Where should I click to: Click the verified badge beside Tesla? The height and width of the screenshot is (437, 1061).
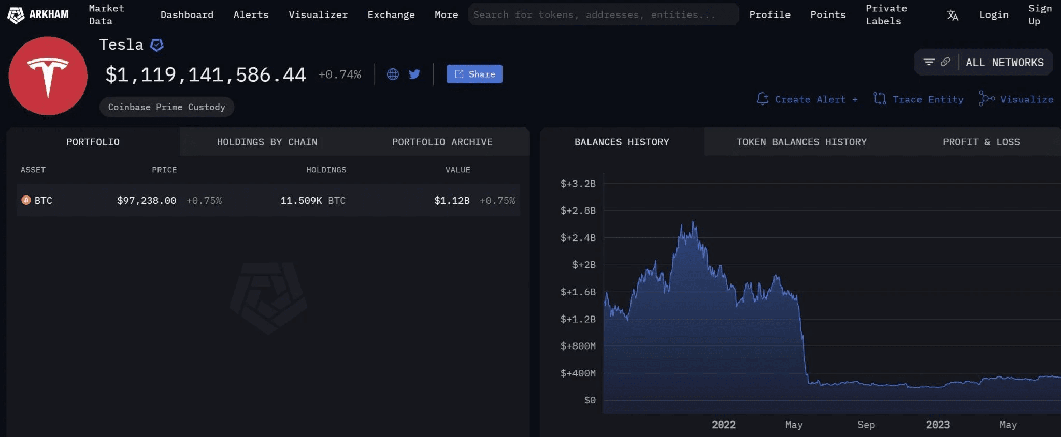(157, 45)
